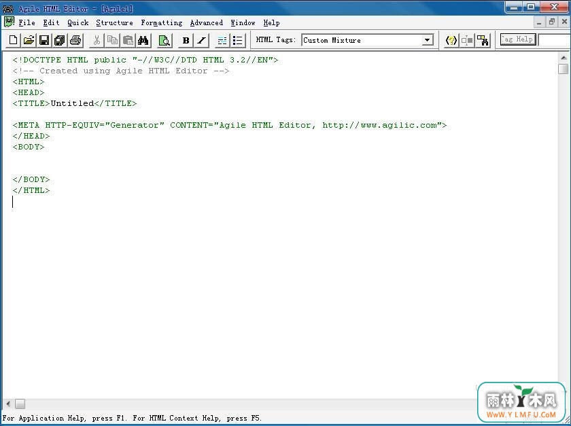Open the Window menu

click(243, 22)
